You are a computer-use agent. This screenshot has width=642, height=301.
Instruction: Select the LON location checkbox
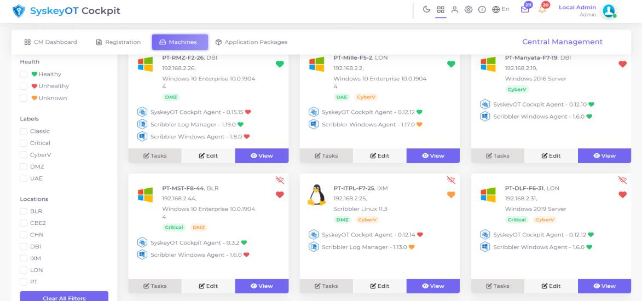pyautogui.click(x=24, y=270)
